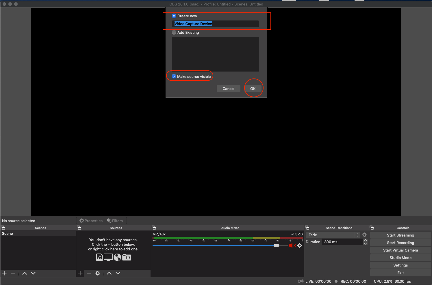432x285 pixels.
Task: Switch to the Filters tab
Action: (x=115, y=221)
